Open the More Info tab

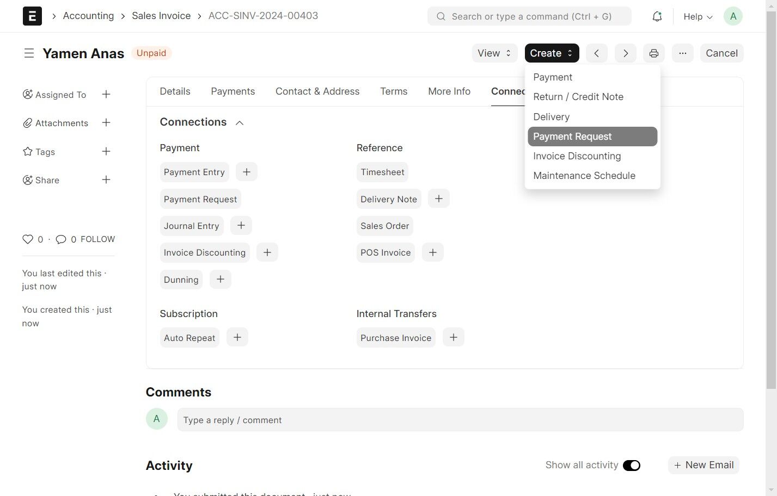[449, 91]
